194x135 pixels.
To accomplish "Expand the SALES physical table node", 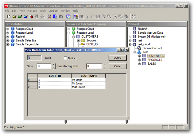I will [140, 64].
